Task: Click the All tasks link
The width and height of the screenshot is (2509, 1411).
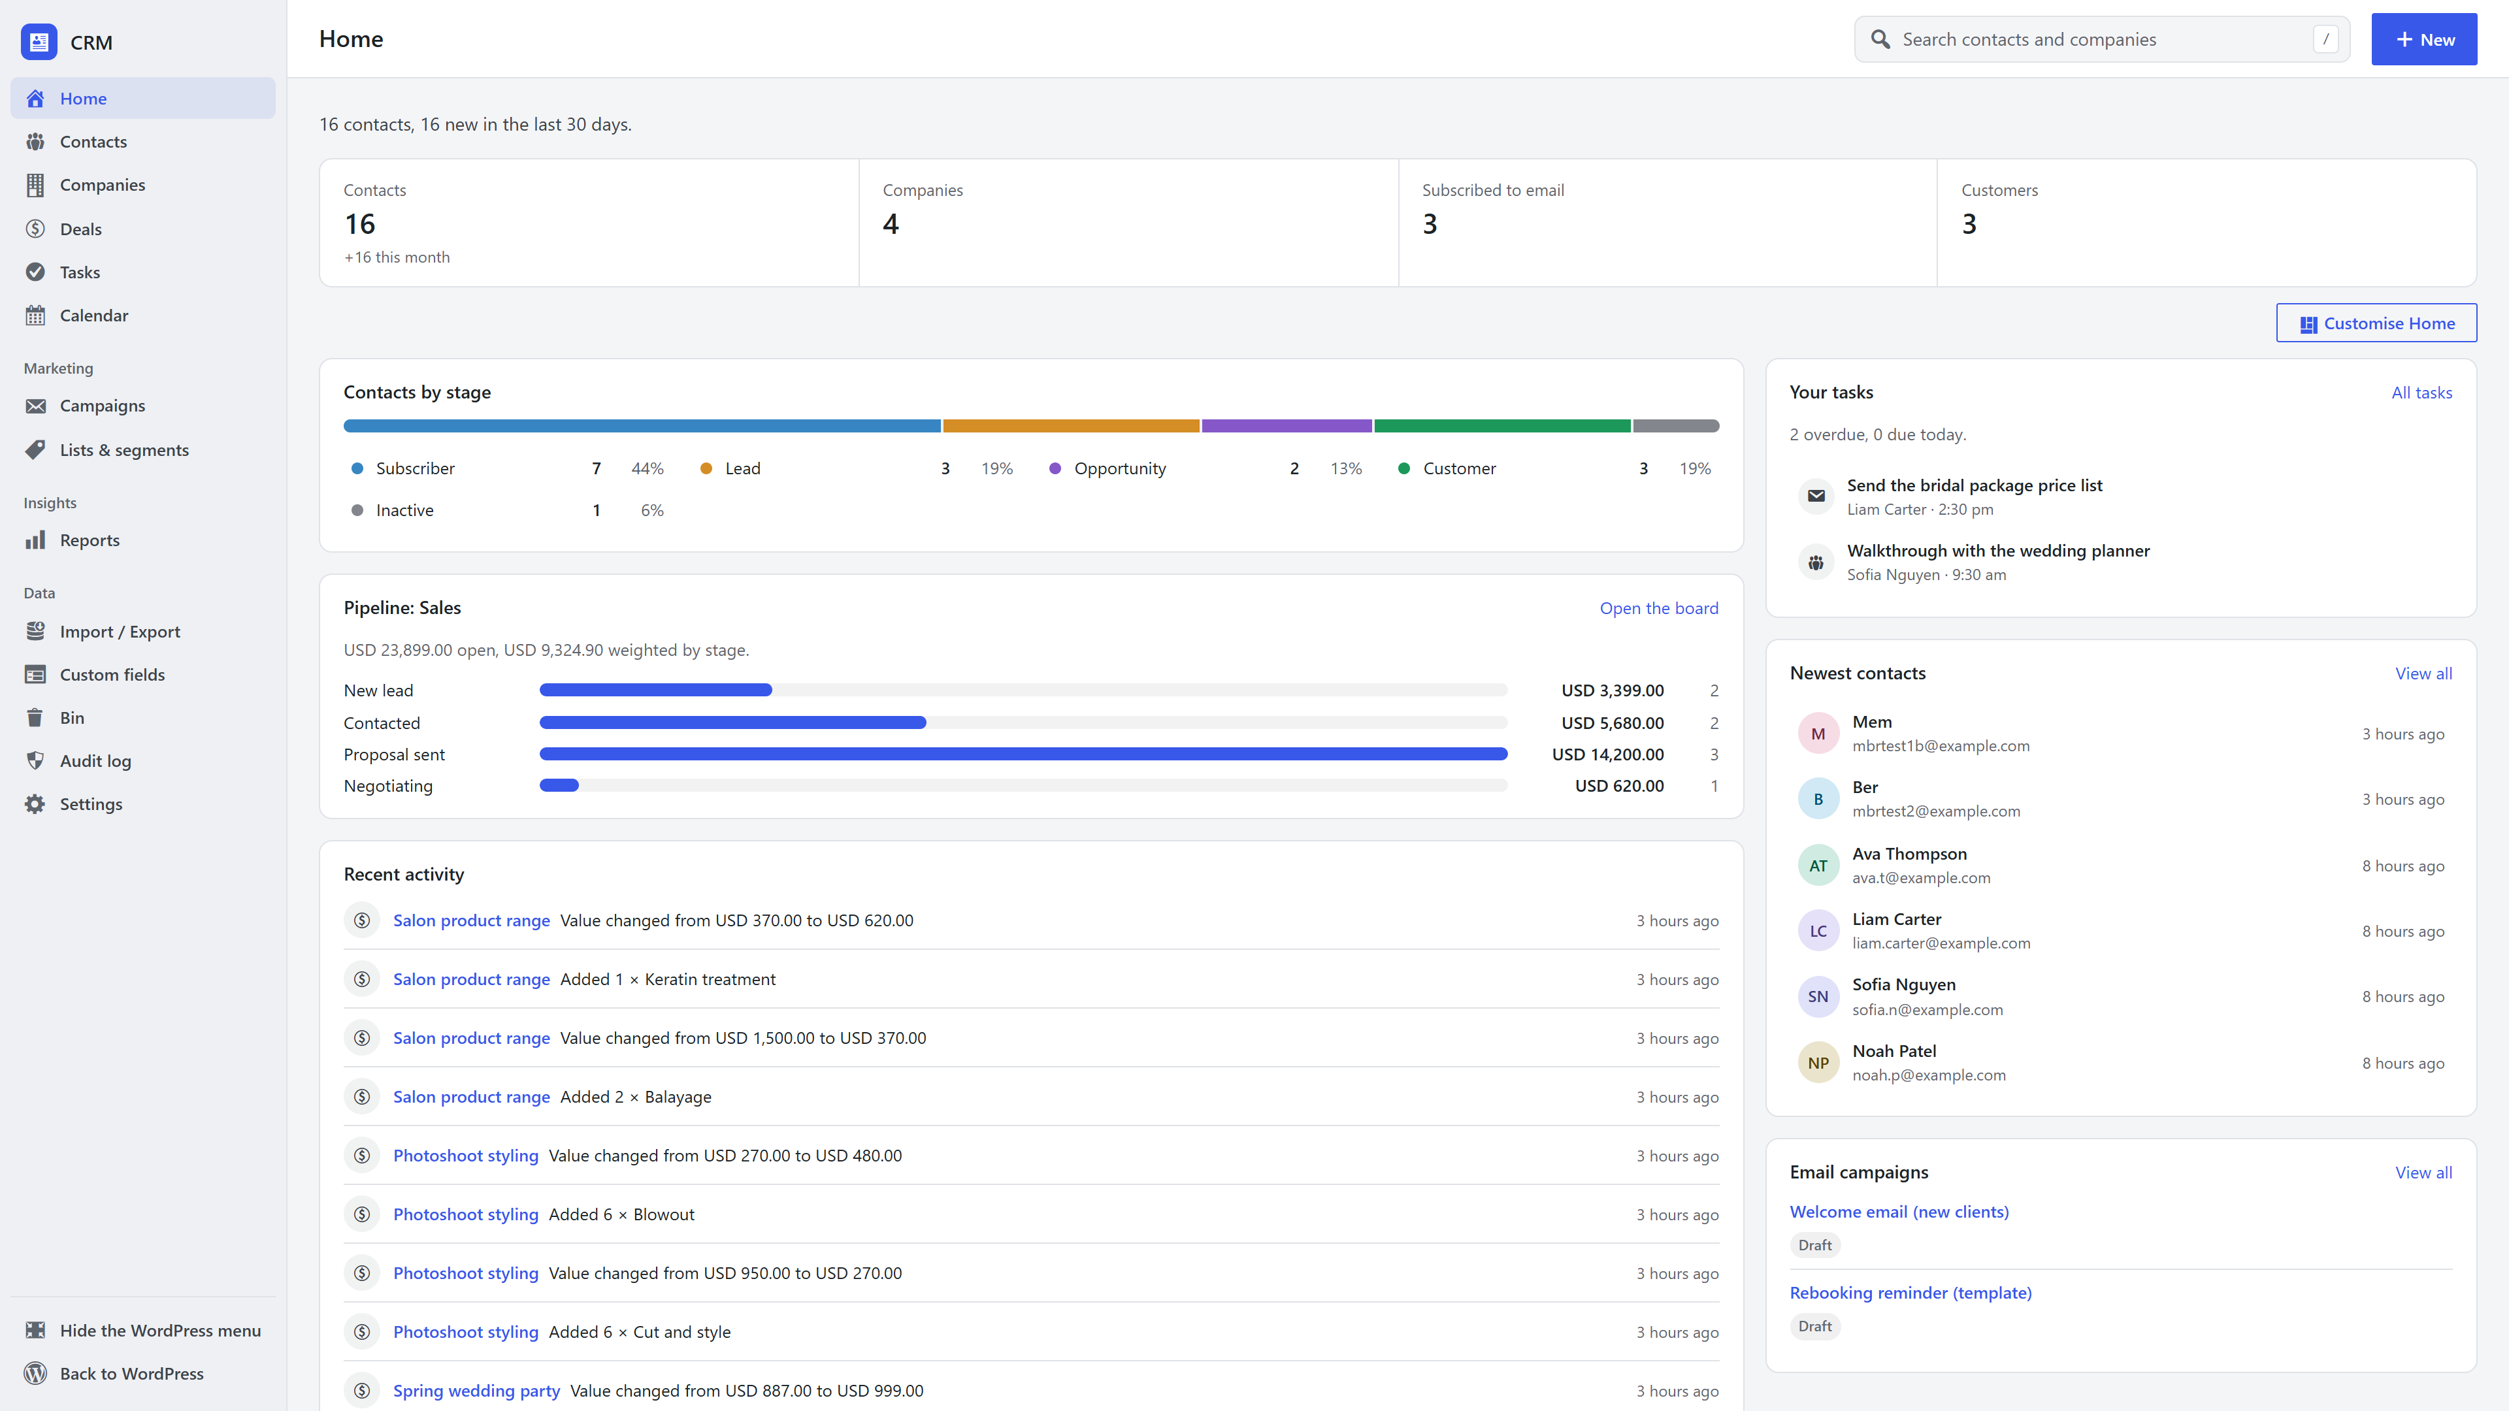Action: [2421, 393]
